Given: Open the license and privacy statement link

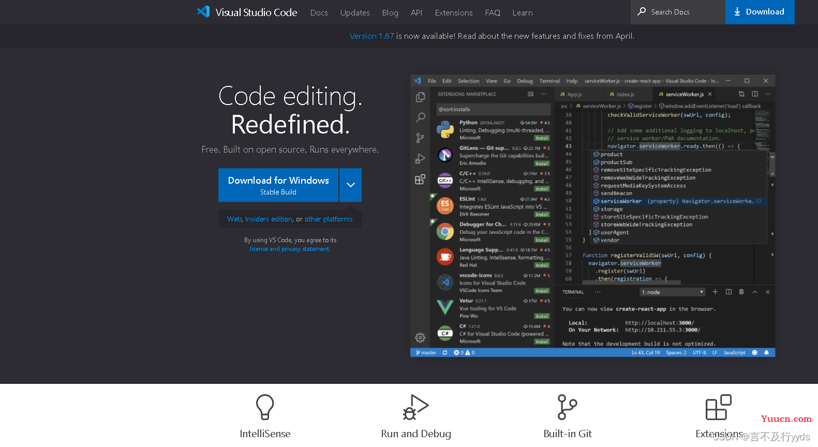Looking at the screenshot, I should tap(290, 249).
